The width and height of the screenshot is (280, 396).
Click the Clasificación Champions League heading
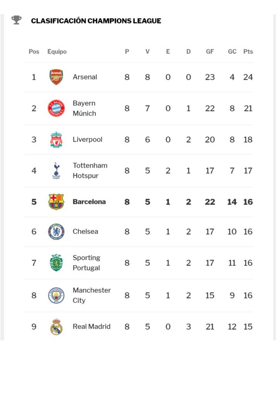click(96, 21)
